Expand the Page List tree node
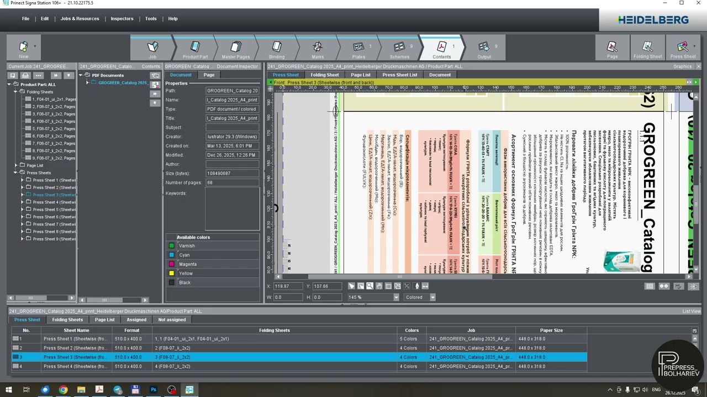This screenshot has width=707, height=397. click(x=16, y=165)
